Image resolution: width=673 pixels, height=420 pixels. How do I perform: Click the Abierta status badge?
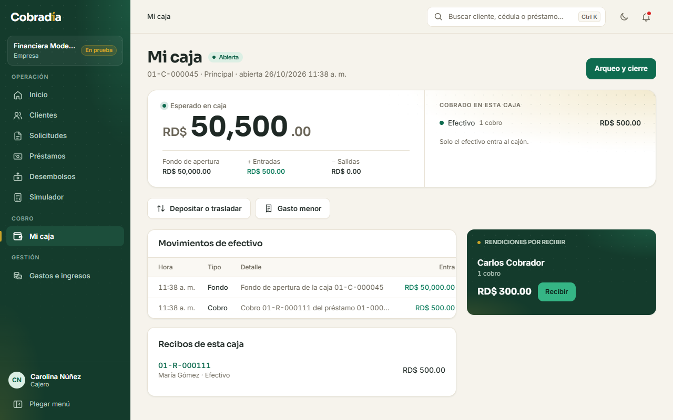[x=226, y=57]
